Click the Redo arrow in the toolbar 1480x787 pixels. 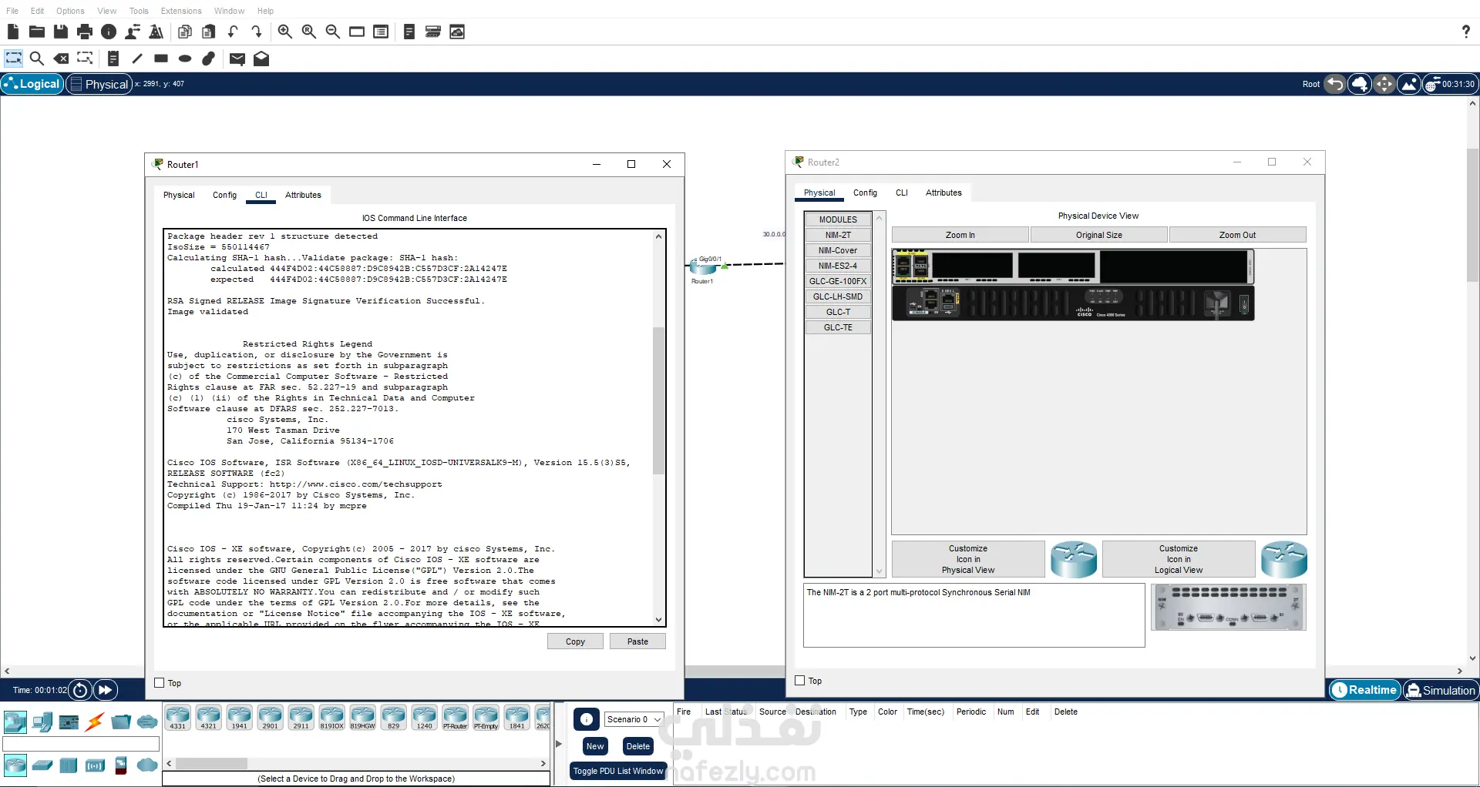pos(257,32)
